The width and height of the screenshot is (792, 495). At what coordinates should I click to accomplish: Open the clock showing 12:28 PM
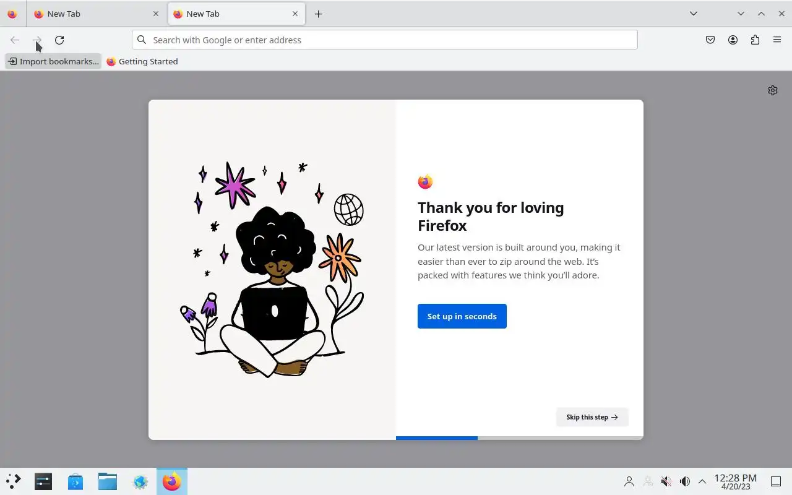[735, 481]
